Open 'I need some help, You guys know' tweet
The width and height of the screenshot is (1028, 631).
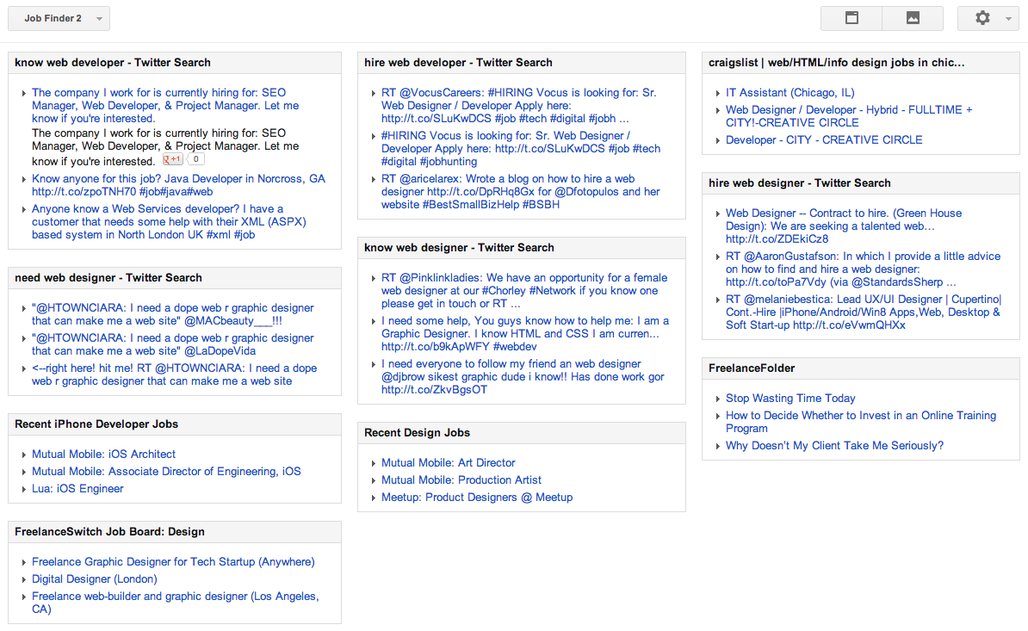click(x=525, y=333)
